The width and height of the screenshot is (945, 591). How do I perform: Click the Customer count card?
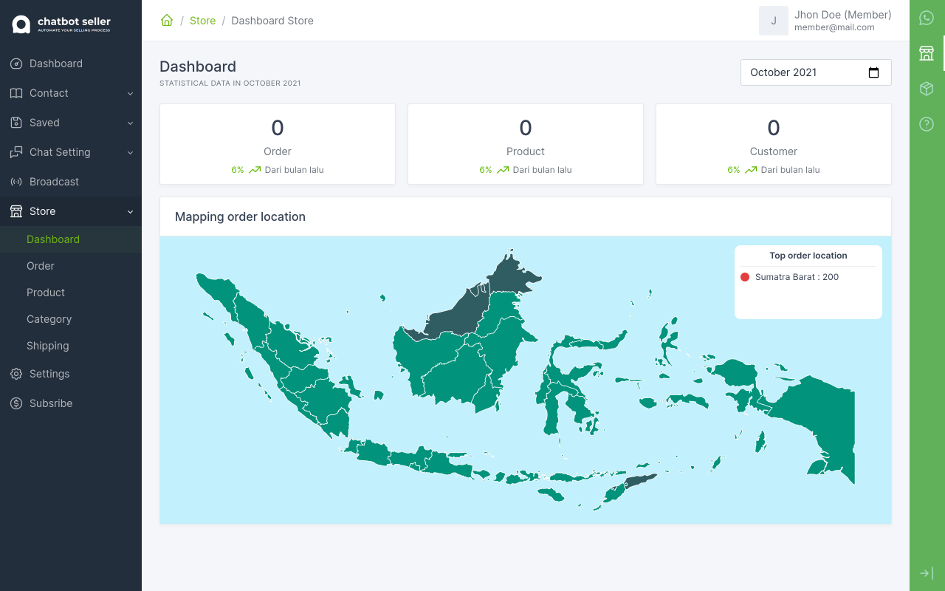point(774,144)
